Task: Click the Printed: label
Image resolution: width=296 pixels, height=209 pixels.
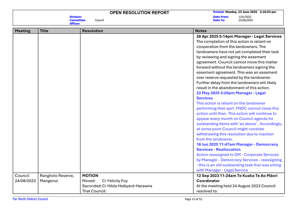Action: pos(219,12)
